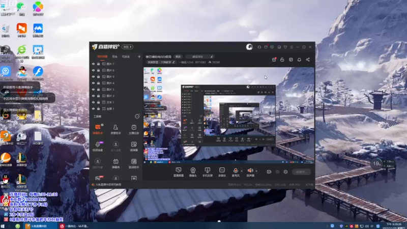Click the 修改 button next to the room title

point(178,56)
